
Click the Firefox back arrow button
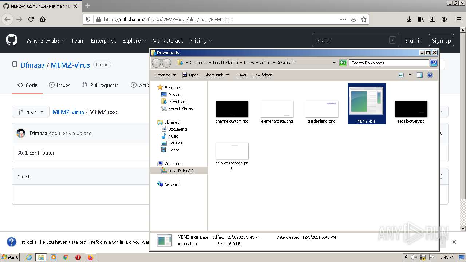(8, 19)
